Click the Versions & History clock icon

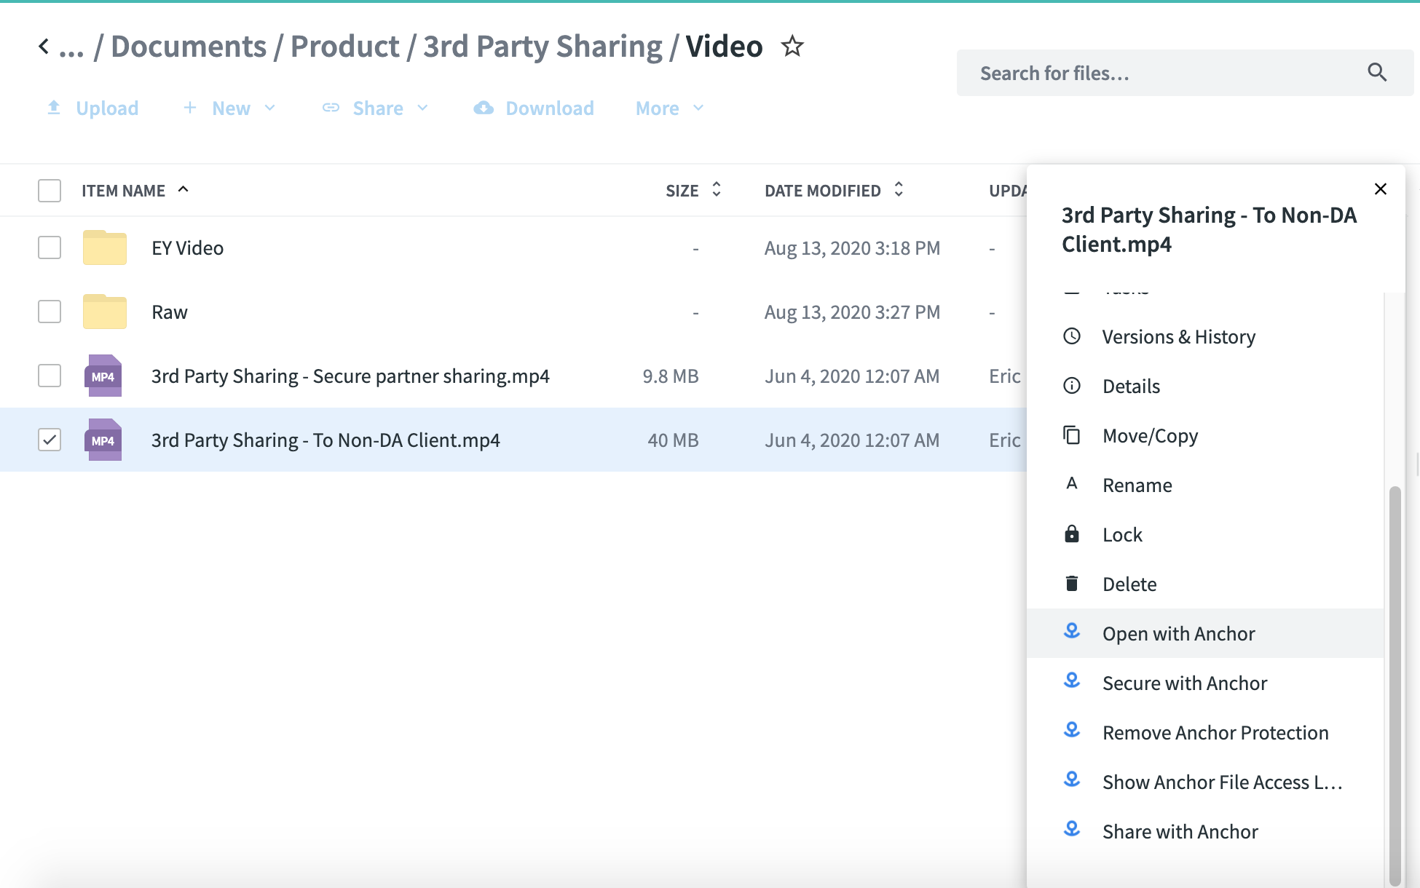point(1071,336)
